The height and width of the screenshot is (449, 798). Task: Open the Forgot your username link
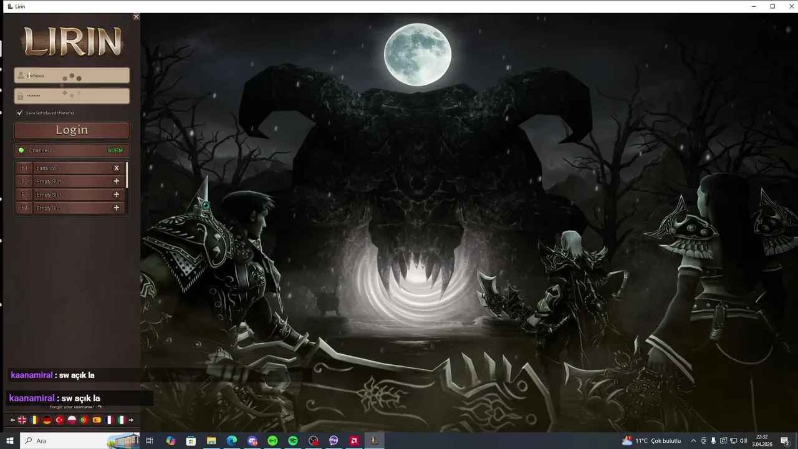(75, 407)
